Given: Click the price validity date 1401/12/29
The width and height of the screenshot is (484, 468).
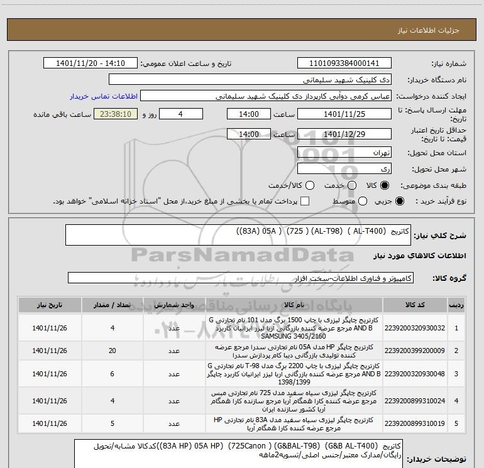Looking at the screenshot, I should (x=344, y=134).
